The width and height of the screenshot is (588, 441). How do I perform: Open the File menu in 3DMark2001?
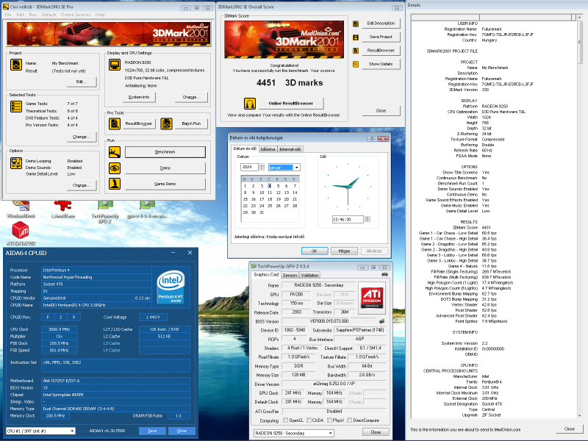tap(8, 15)
